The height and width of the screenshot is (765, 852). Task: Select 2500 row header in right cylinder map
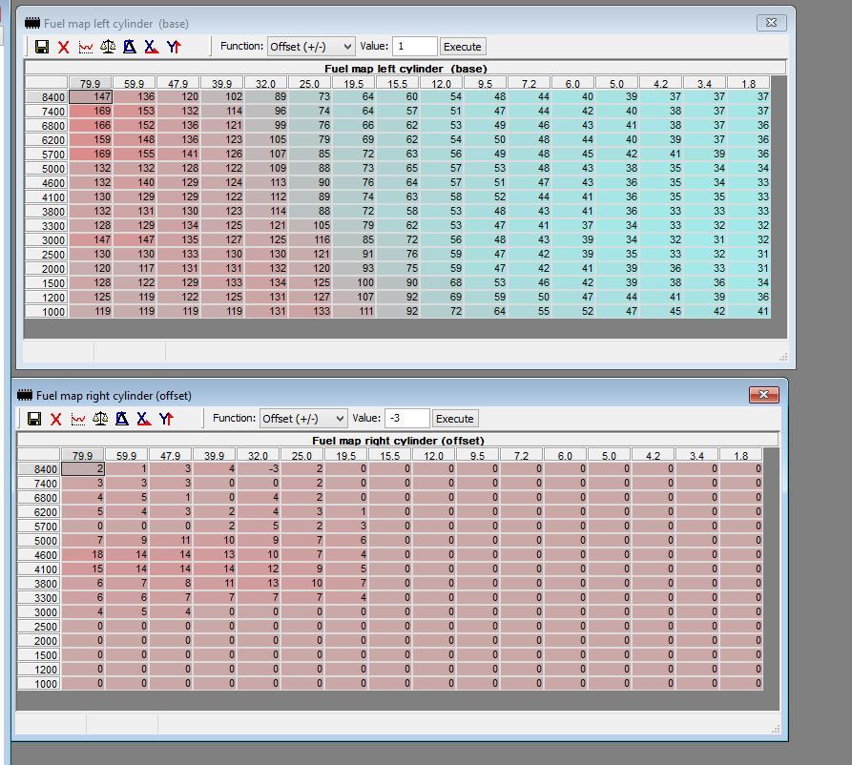tap(39, 627)
